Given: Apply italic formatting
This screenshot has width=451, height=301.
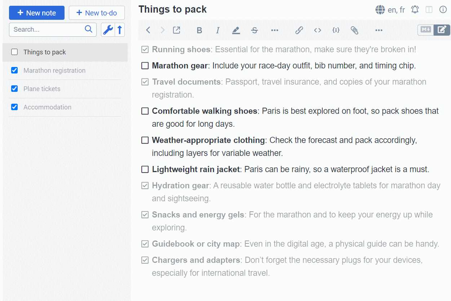Looking at the screenshot, I should (x=218, y=31).
